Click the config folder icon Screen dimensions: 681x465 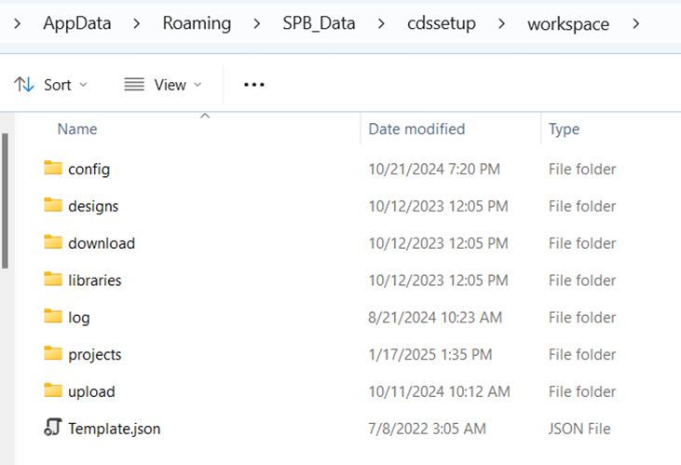[52, 169]
